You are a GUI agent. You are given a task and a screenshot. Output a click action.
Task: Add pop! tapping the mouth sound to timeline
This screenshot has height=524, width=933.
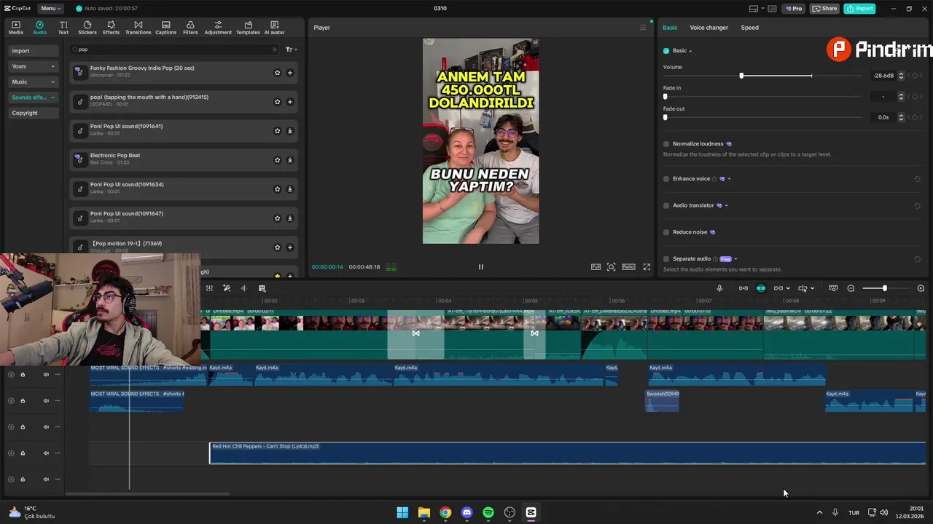tap(289, 102)
